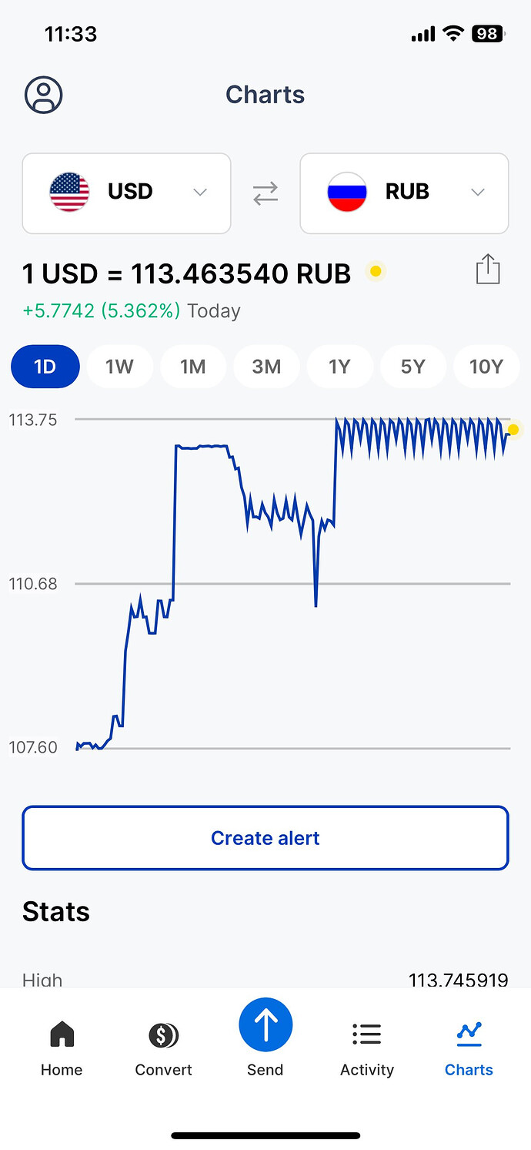
Task: Switch chart to 1M range
Action: (x=192, y=367)
